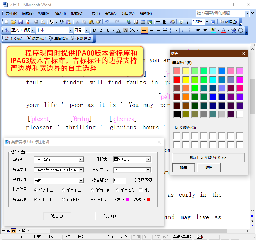This screenshot has width=256, height=240.
Task: Click the 阅读(R) reading button
Action: click(x=228, y=22)
